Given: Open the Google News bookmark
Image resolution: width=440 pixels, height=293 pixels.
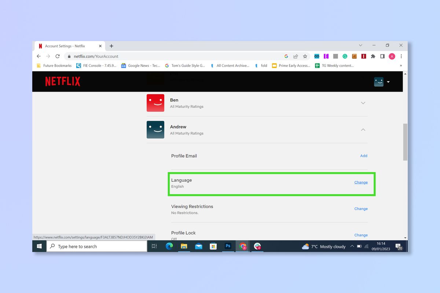Looking at the screenshot, I should tap(141, 66).
